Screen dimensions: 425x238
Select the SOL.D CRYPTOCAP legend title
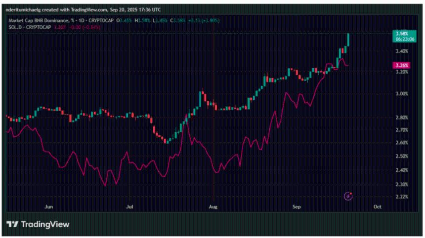coord(29,27)
